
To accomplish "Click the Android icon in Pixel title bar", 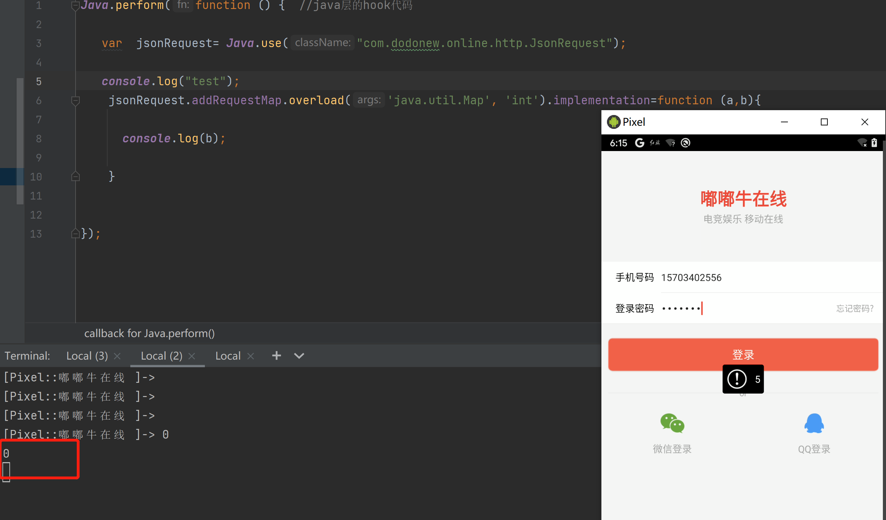I will [614, 122].
